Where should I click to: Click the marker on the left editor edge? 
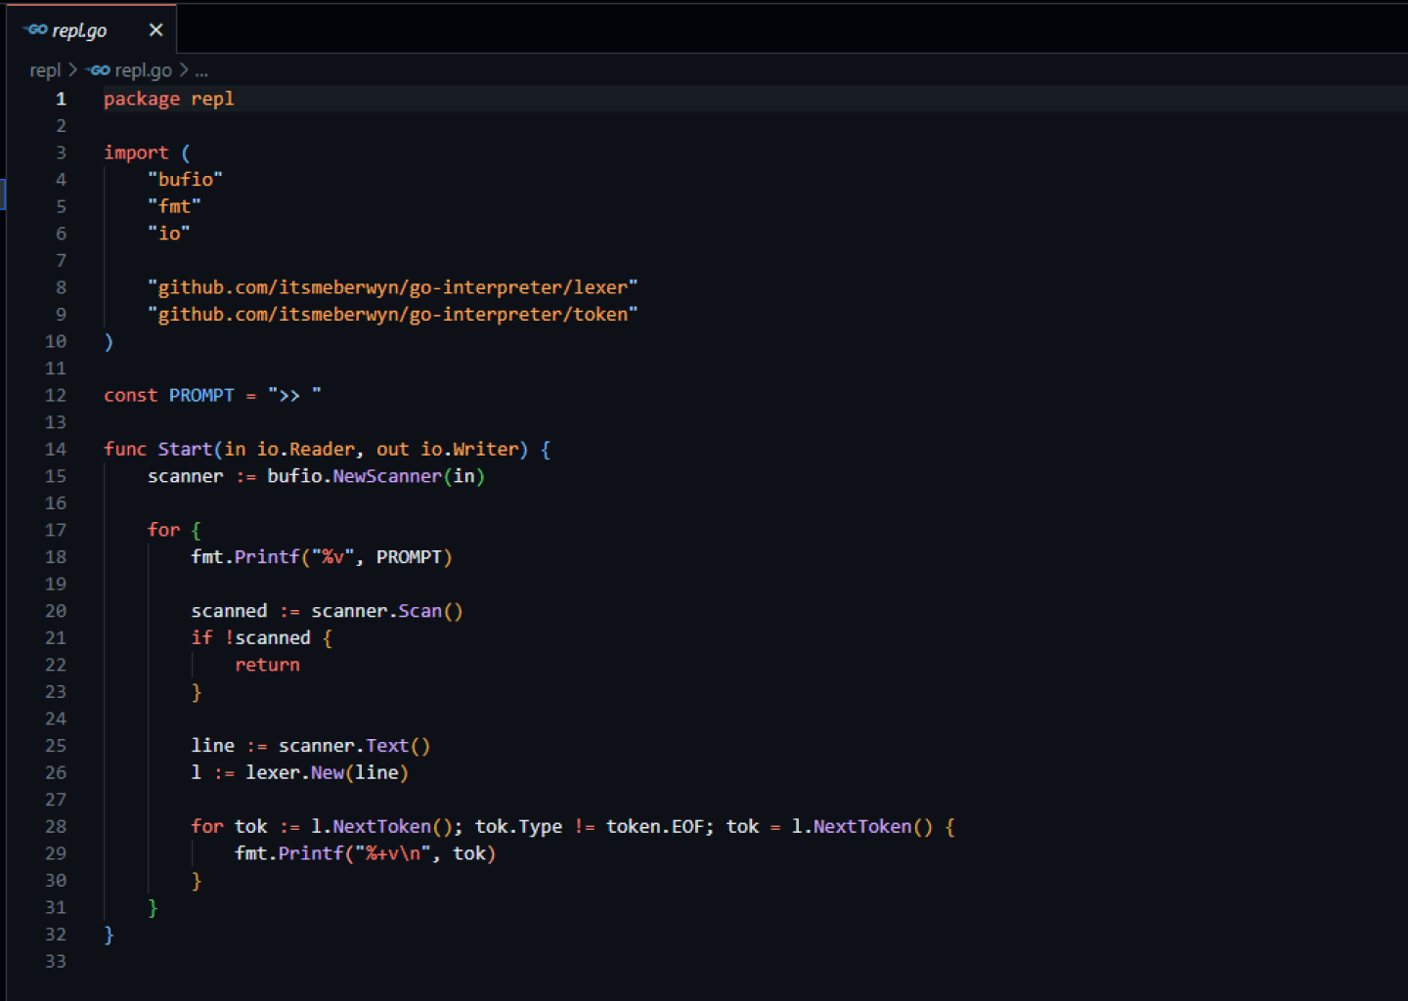(x=4, y=194)
